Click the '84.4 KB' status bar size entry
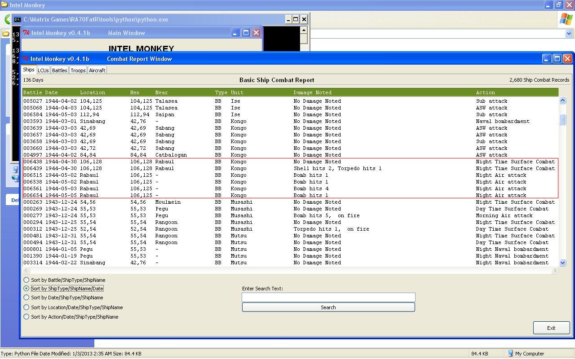 [479, 354]
